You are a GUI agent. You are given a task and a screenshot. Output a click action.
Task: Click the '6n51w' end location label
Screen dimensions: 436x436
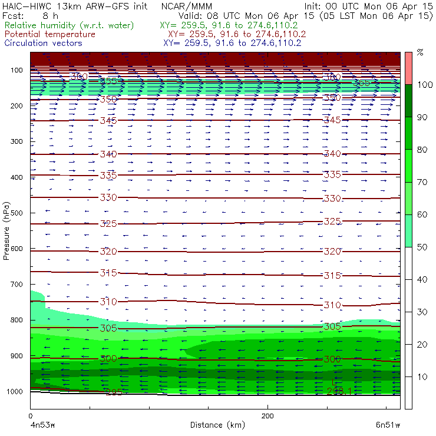click(x=388, y=425)
